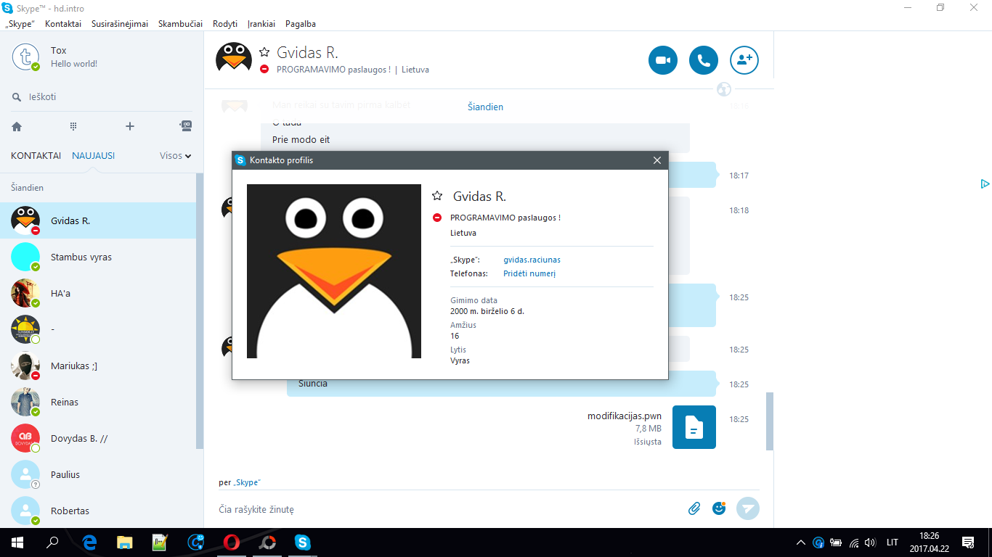Click the plus new conversation icon
The width and height of the screenshot is (992, 557).
coord(130,126)
